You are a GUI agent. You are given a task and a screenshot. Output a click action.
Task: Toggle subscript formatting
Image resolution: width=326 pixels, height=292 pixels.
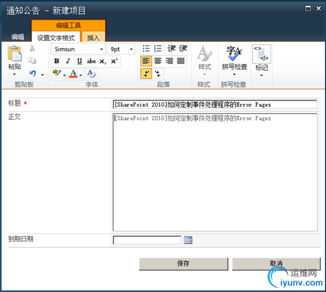click(102, 62)
